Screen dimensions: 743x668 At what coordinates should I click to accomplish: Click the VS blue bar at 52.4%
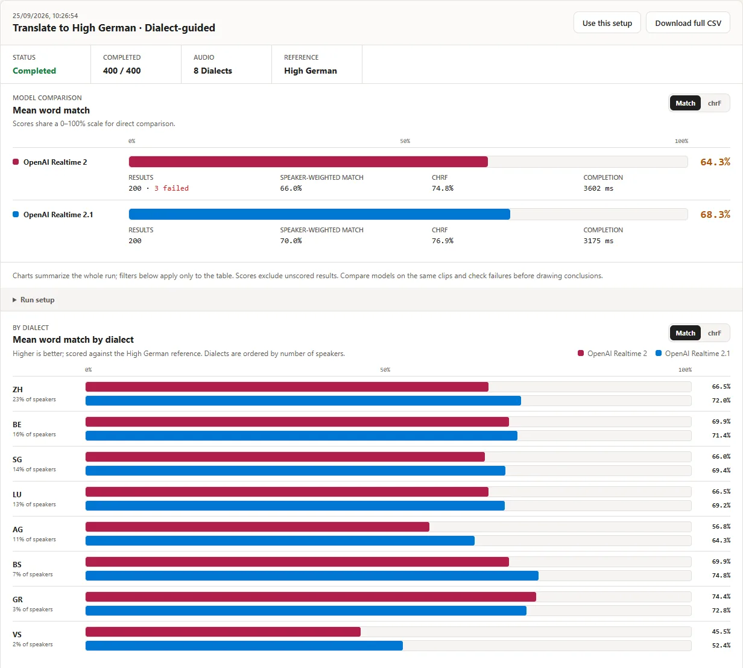tap(244, 646)
